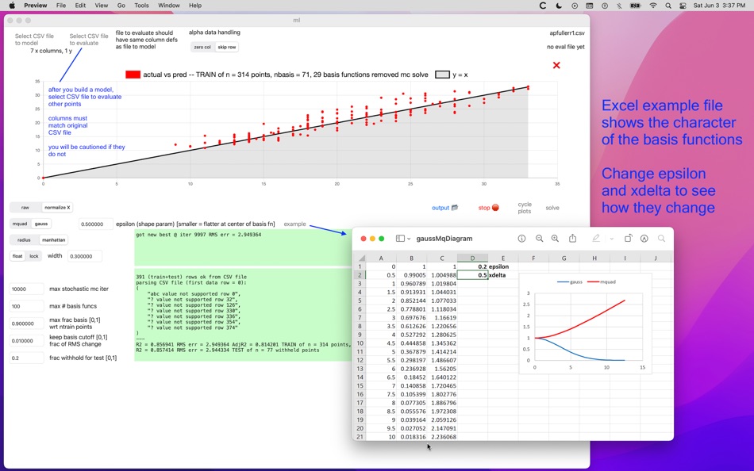Screen dimensions: 754x471
Task: Open the output folder link
Action: coord(444,208)
